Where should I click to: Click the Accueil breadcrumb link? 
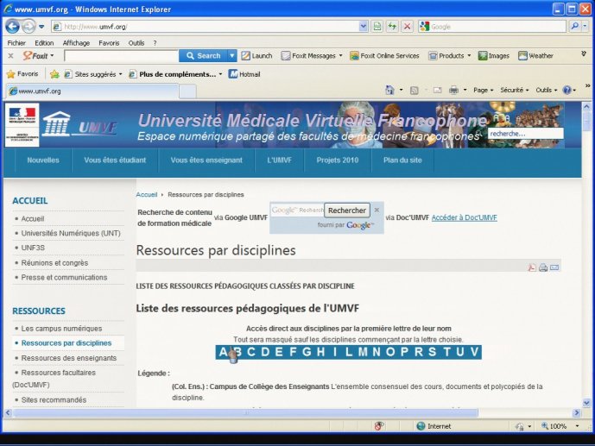click(x=147, y=194)
